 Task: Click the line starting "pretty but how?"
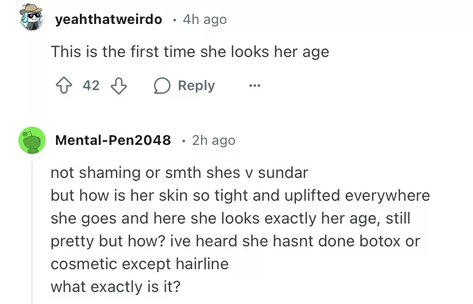(235, 241)
